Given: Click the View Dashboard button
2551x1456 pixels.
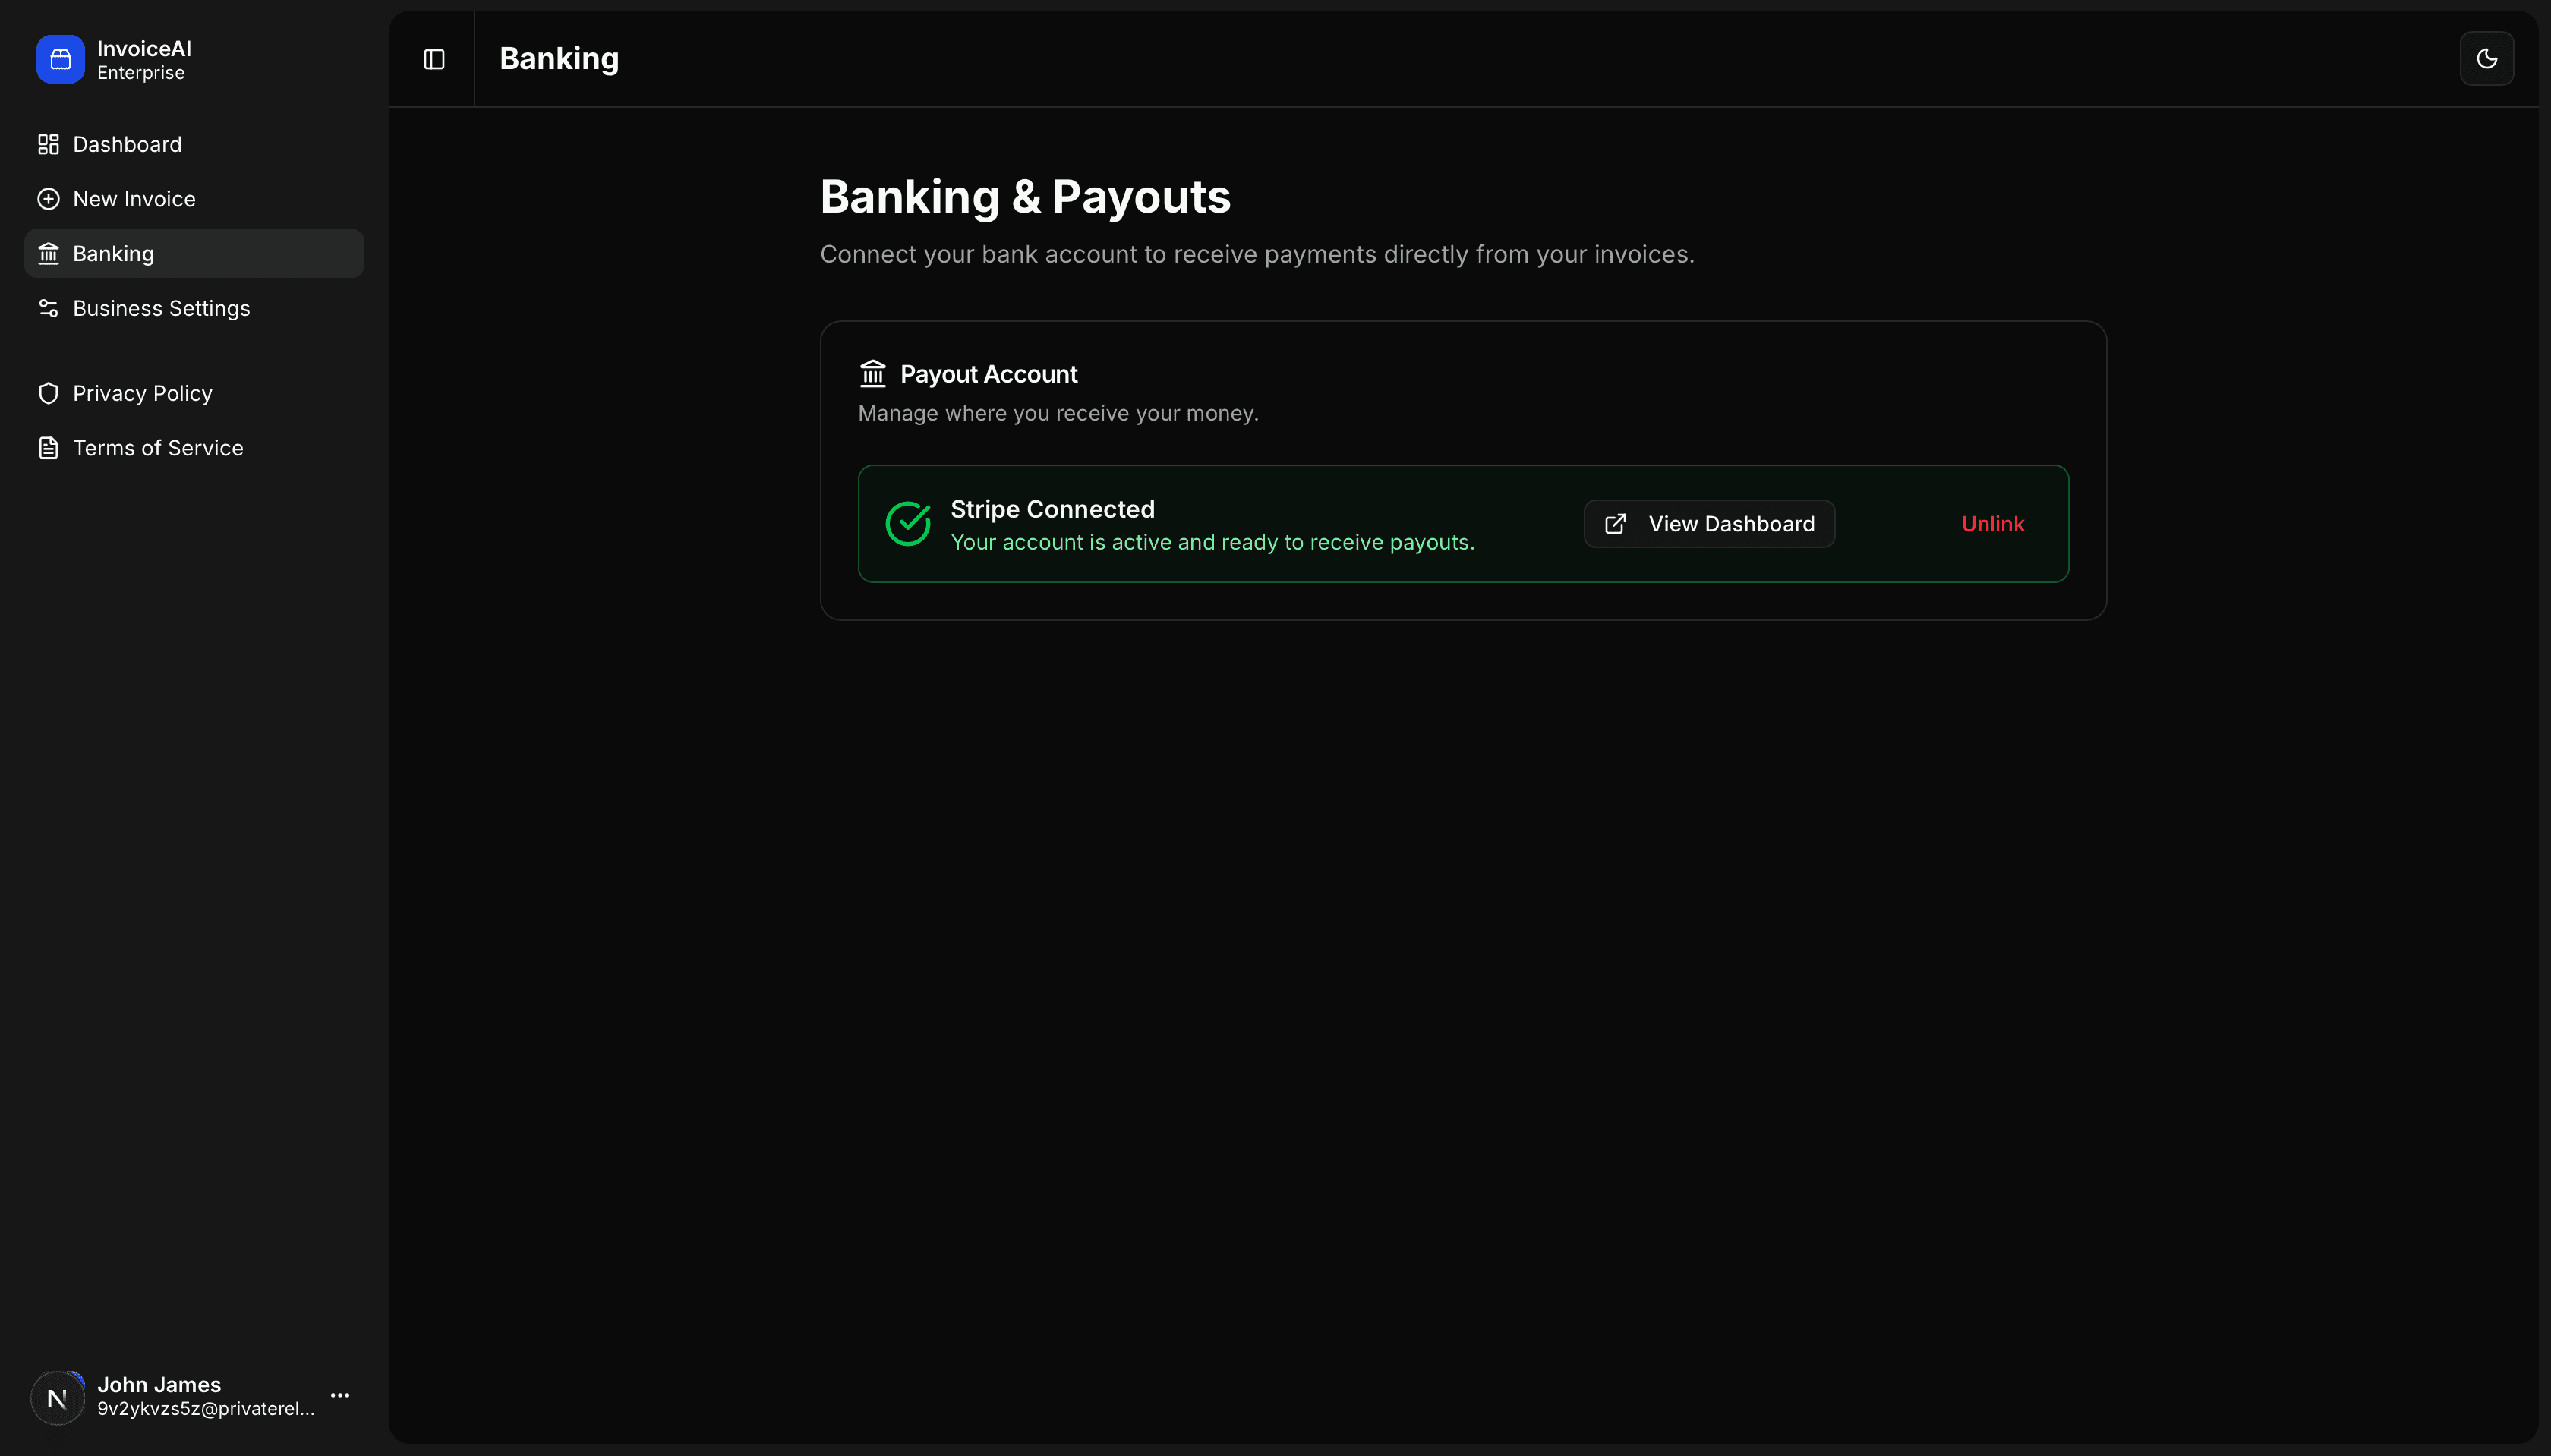Looking at the screenshot, I should tap(1708, 523).
